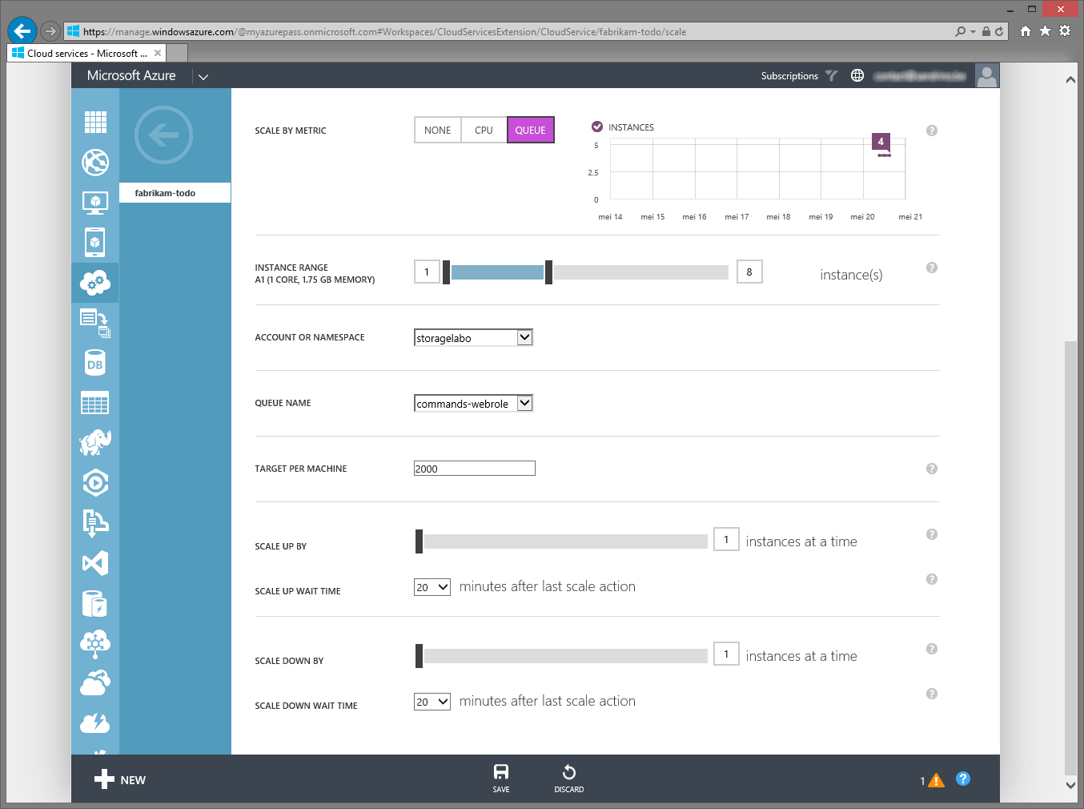Click the maximum instance count box
This screenshot has width=1084, height=809.
(749, 272)
